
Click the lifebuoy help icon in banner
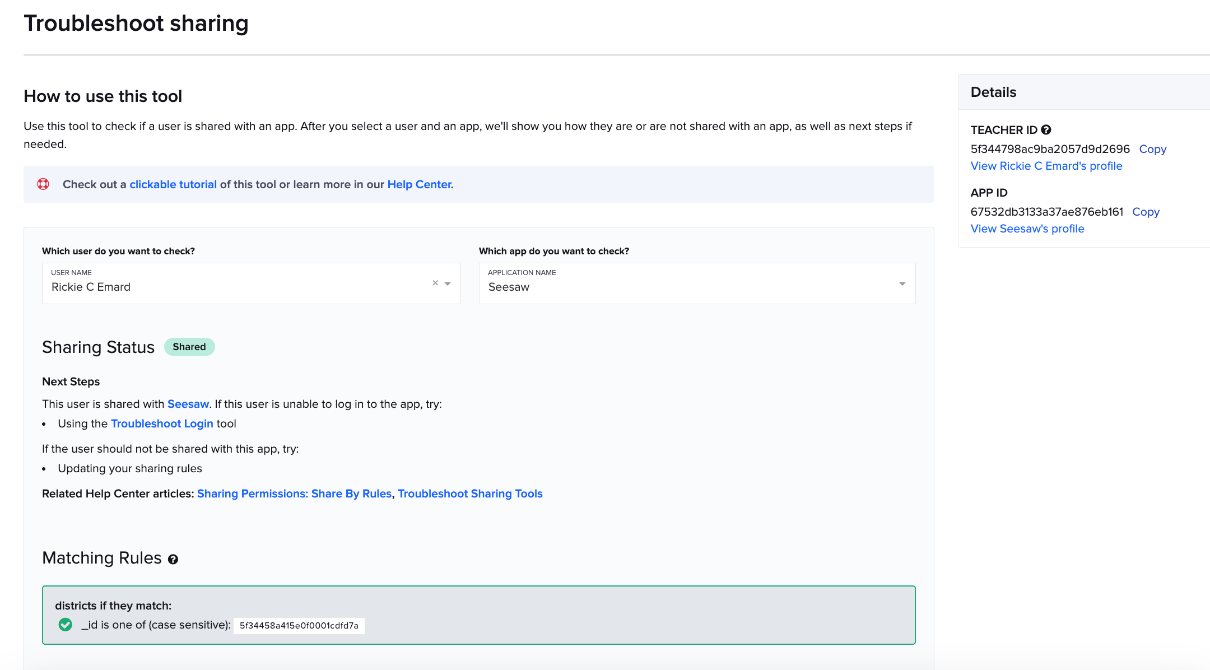click(x=43, y=184)
